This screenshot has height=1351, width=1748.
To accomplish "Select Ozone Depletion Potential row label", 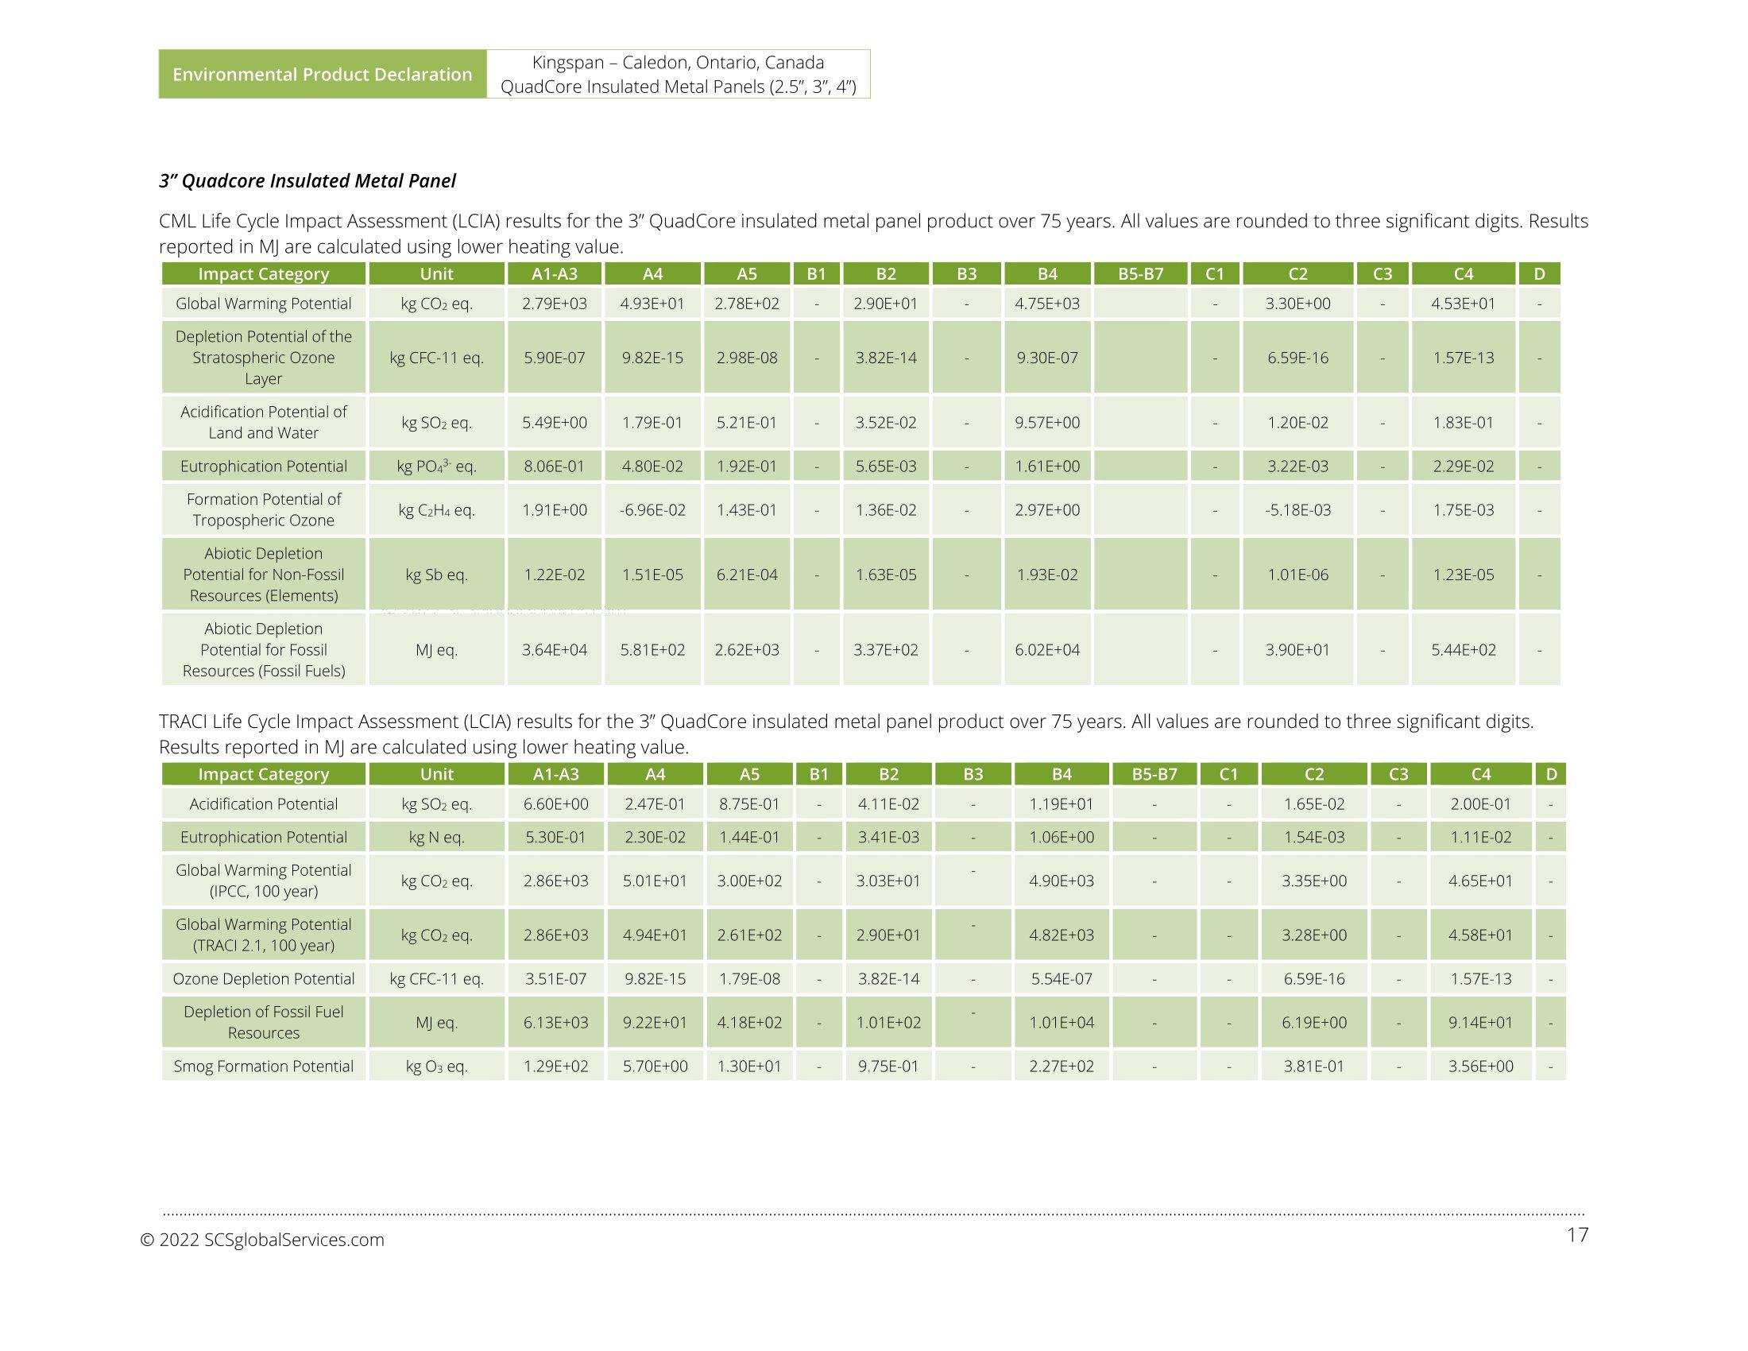I will click(x=263, y=979).
